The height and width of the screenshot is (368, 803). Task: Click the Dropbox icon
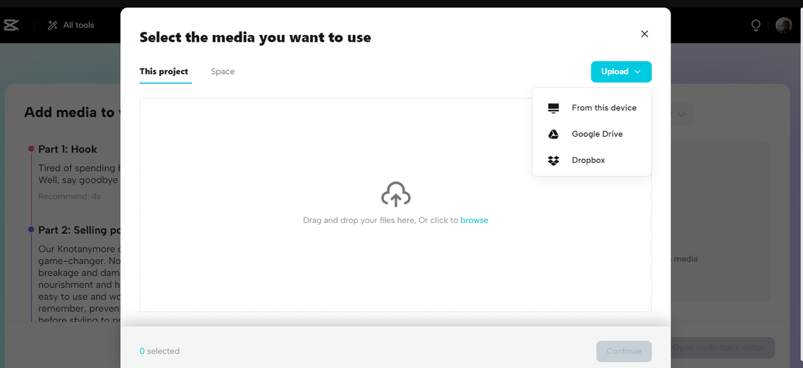pos(553,160)
